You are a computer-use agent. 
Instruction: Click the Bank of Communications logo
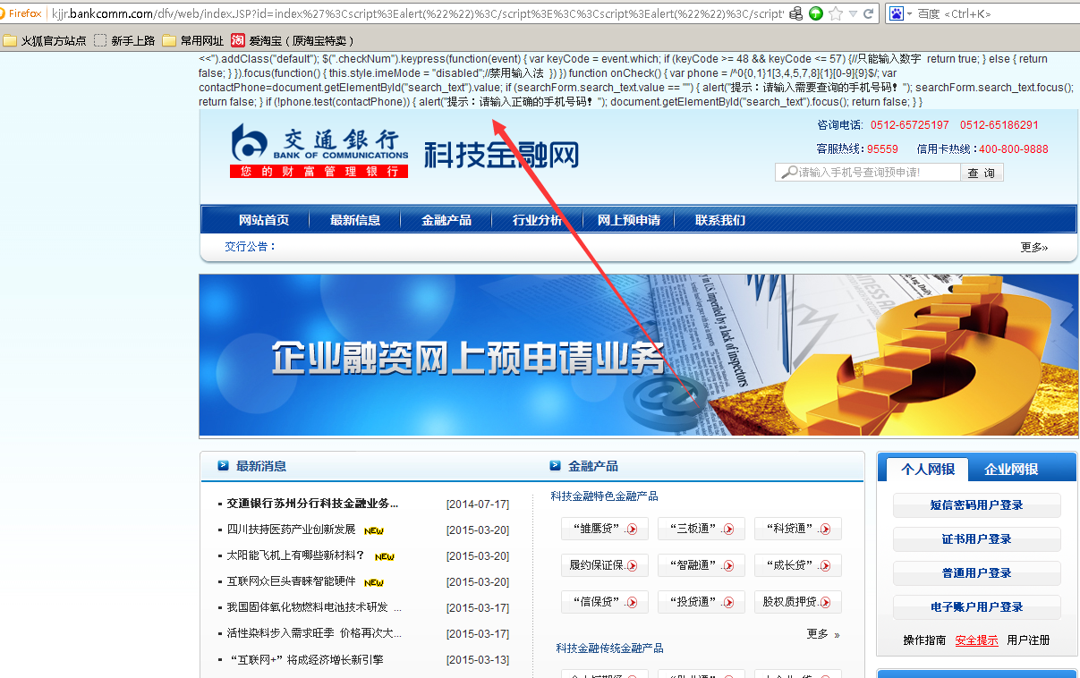[x=319, y=152]
